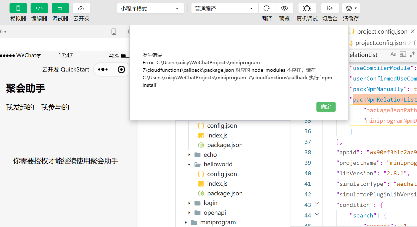Open the mini program three-dots menu
The height and width of the screenshot is (227, 417).
[103, 69]
